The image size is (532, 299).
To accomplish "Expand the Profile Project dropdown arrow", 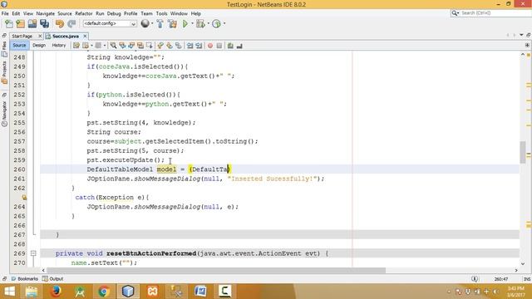I will point(224,24).
